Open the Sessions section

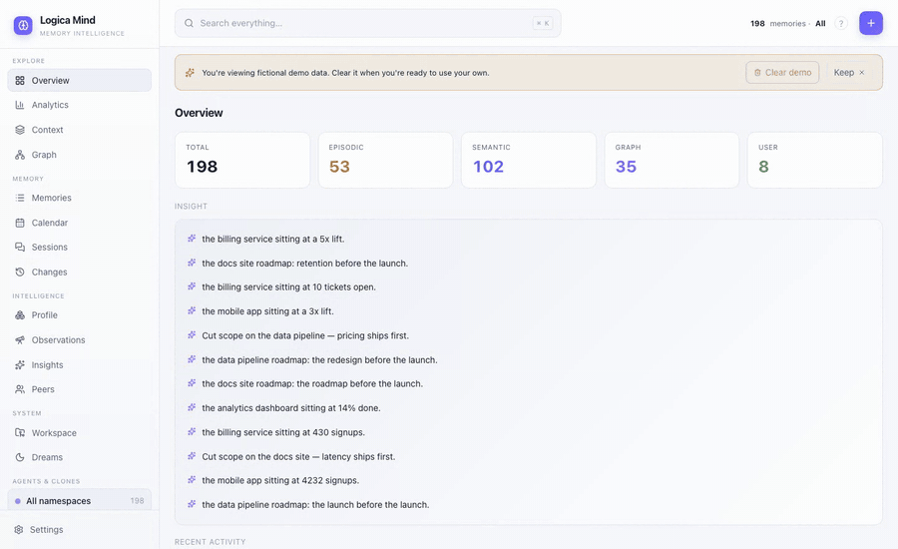pos(80,247)
